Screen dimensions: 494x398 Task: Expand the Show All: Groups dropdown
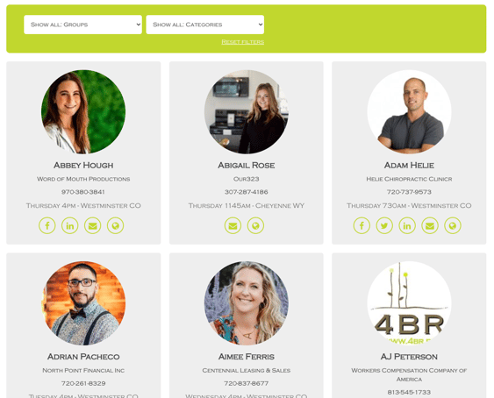[x=82, y=25]
